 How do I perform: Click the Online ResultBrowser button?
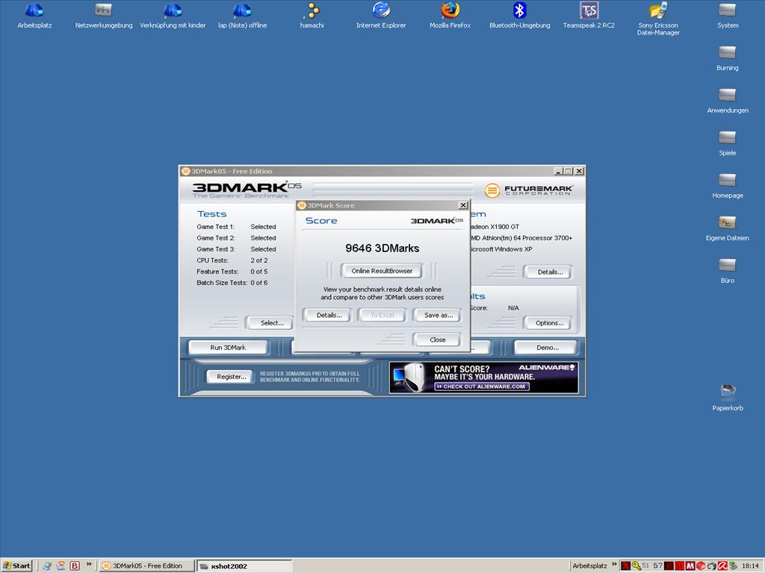click(382, 271)
